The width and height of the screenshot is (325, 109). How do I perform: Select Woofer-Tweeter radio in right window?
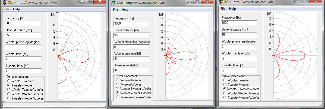tap(225, 80)
